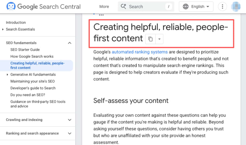The image size is (246, 145).
Task: Expand Crawling and indexing chevron
Action: click(70, 120)
